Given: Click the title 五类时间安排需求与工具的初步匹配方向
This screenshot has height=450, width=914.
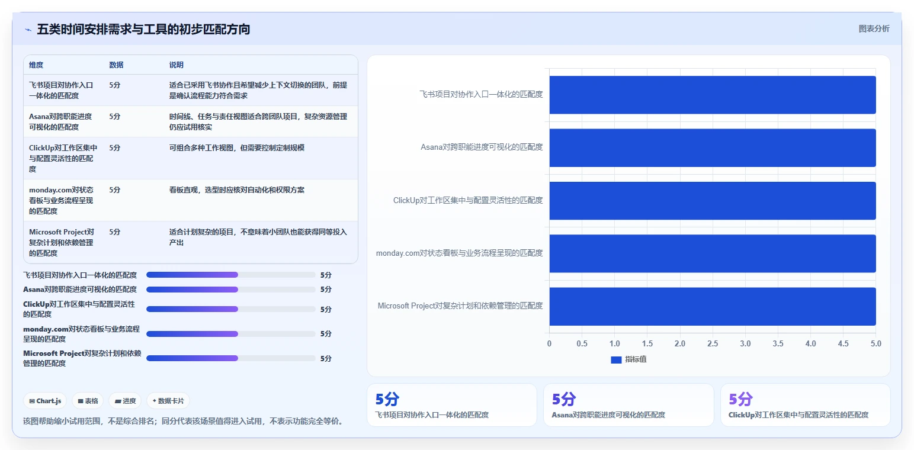Looking at the screenshot, I should pos(143,29).
